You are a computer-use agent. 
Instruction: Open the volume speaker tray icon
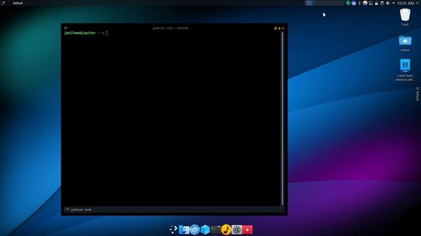tap(387, 3)
